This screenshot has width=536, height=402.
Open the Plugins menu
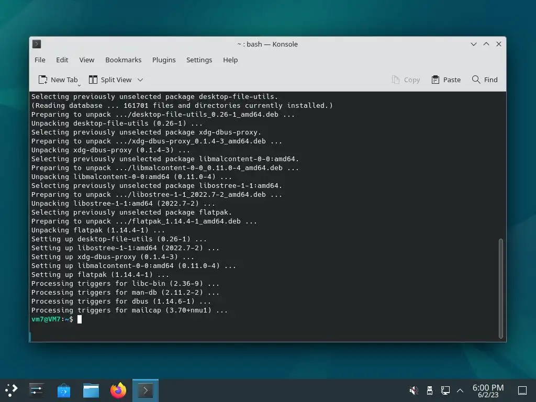tap(164, 60)
